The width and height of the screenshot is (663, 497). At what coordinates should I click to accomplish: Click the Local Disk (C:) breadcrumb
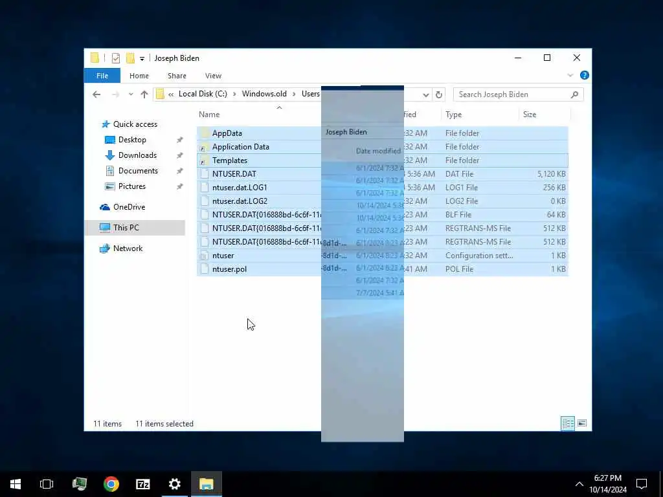coord(203,94)
